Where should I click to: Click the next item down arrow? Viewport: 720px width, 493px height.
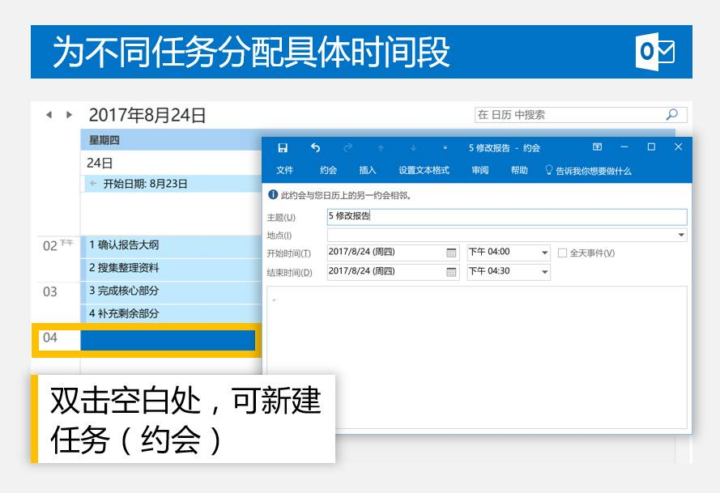[413, 148]
